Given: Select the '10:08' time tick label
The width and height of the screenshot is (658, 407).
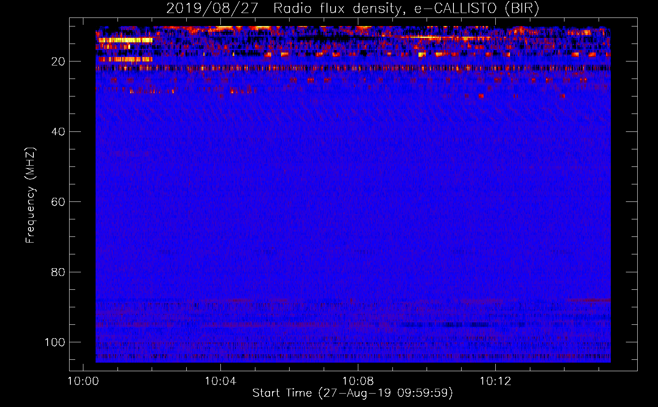Looking at the screenshot, I should 358,381.
